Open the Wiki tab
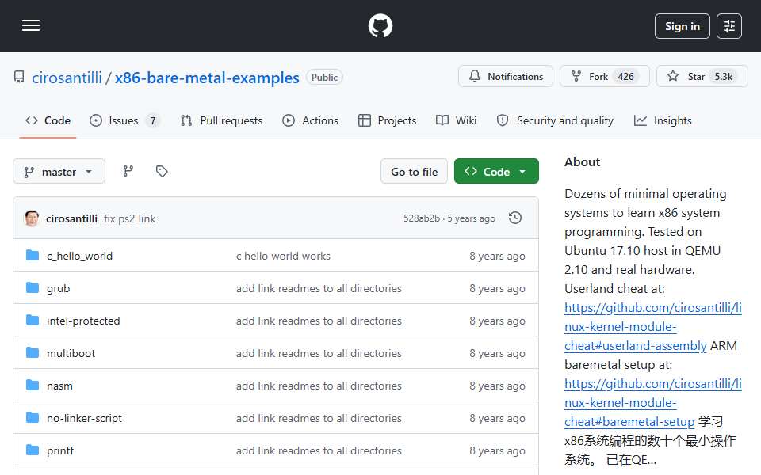Viewport: 761px width, 475px height. click(x=456, y=120)
